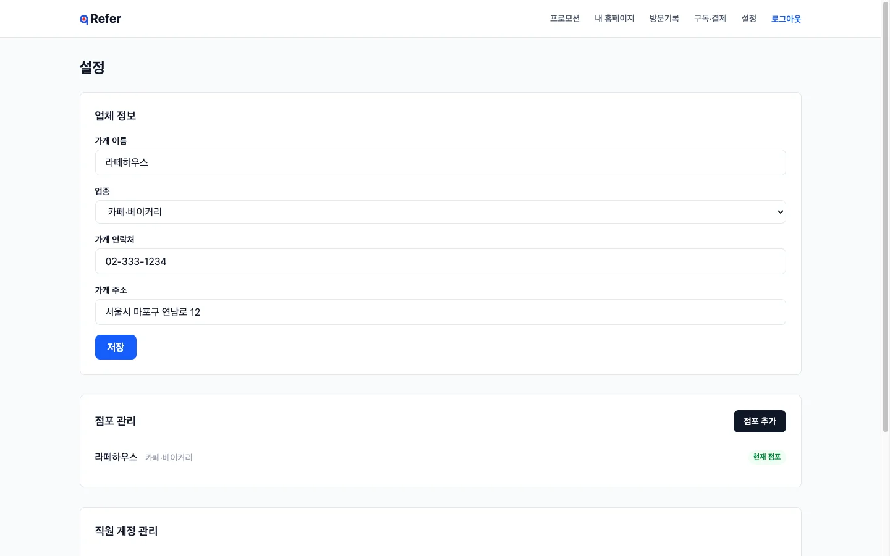
Task: Select the 라떼하우스 store row name
Action: pyautogui.click(x=116, y=457)
